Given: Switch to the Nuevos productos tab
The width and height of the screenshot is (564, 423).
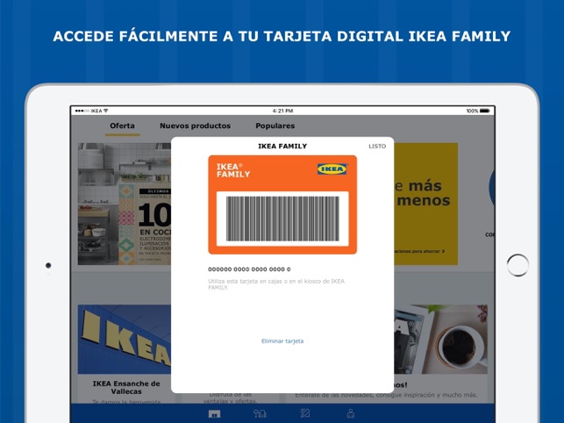Looking at the screenshot, I should (196, 126).
